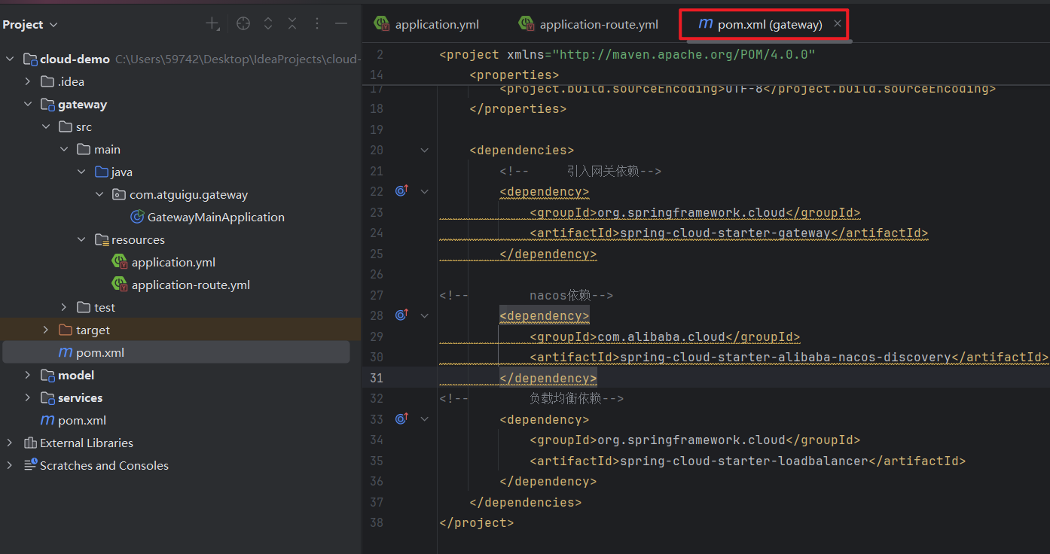
Task: Click the nacos依赖 comment line
Action: click(527, 295)
